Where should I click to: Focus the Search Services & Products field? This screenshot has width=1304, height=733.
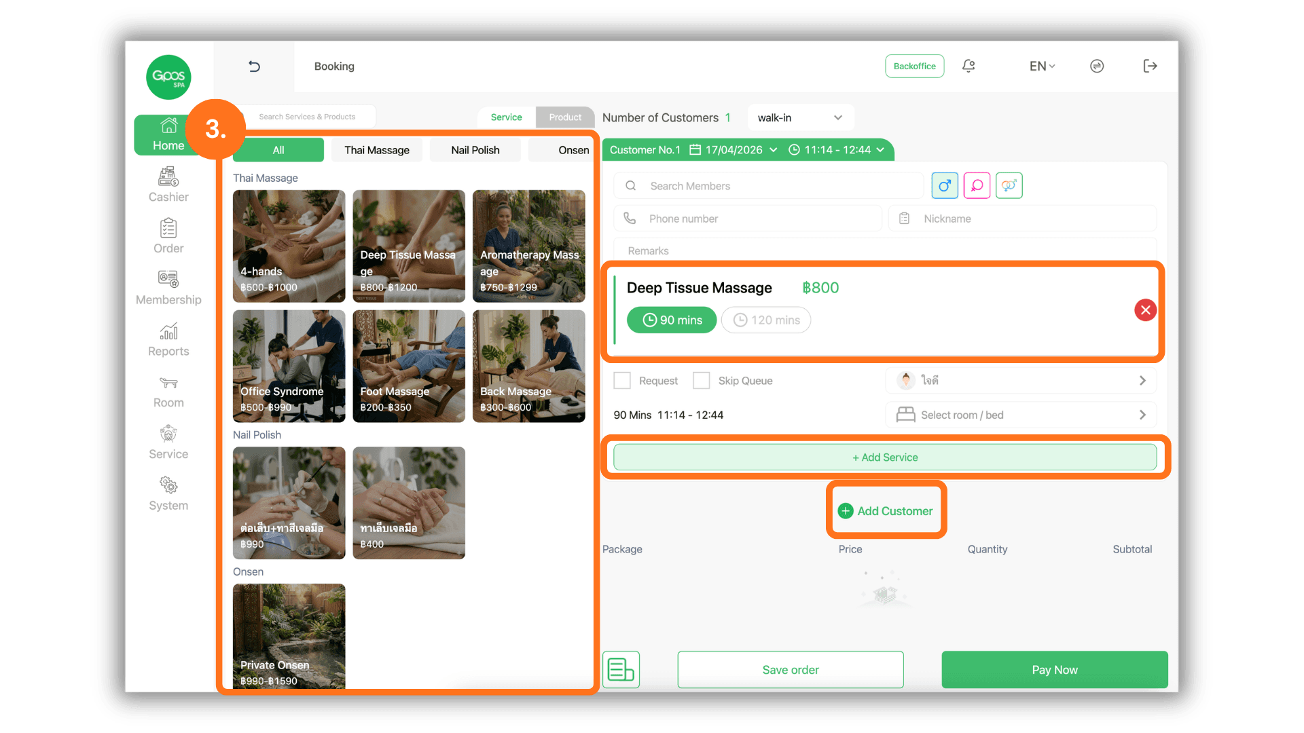307,117
